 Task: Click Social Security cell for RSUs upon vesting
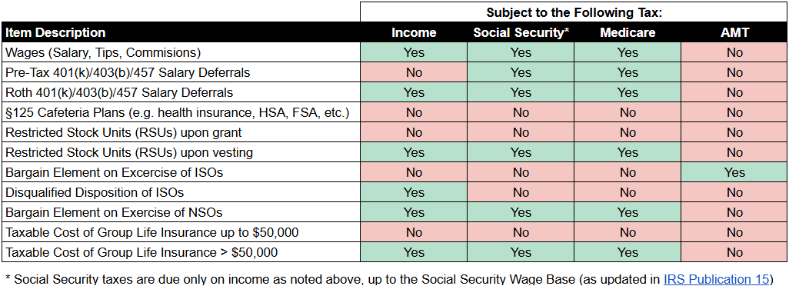click(x=521, y=152)
